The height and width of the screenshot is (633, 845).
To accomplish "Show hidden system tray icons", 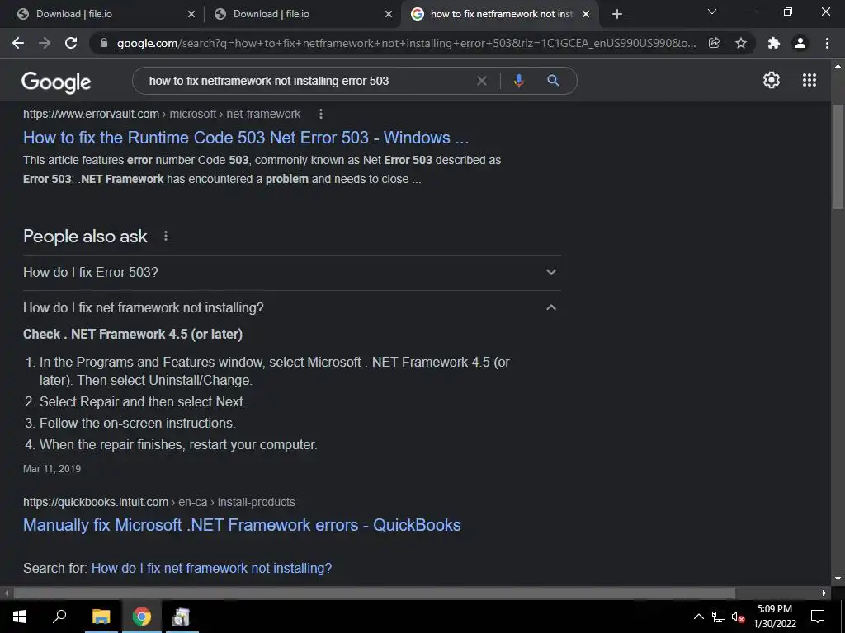I will [698, 617].
